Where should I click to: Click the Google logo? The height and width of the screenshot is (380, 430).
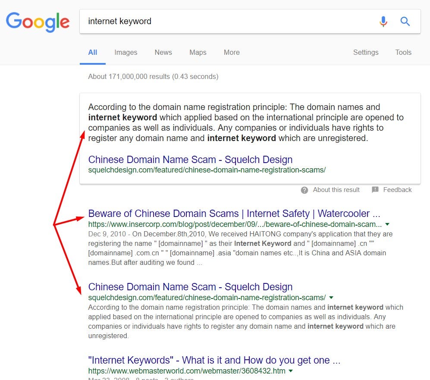pyautogui.click(x=38, y=22)
